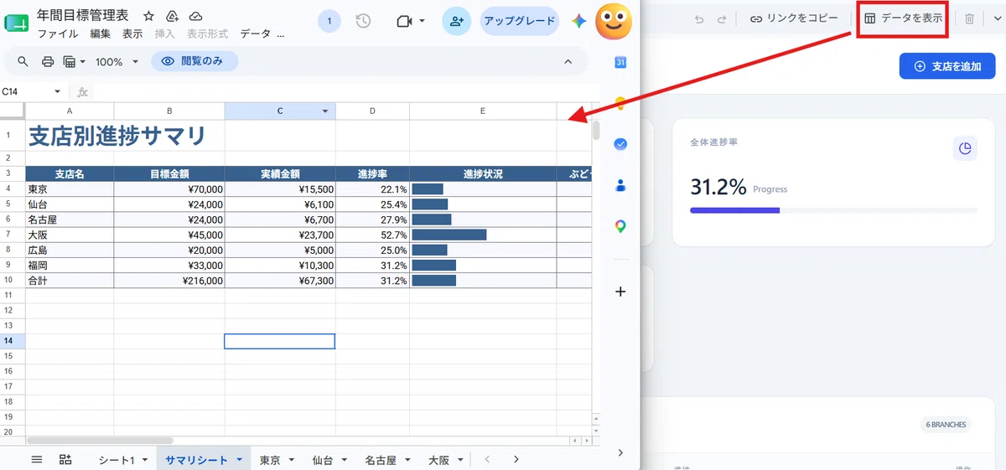
Task: Click the 6 BRANCHES badge
Action: click(946, 425)
